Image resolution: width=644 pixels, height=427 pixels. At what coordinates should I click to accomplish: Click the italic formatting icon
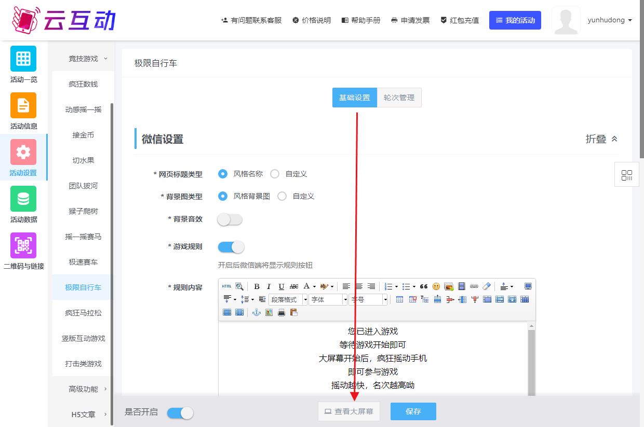coord(269,286)
